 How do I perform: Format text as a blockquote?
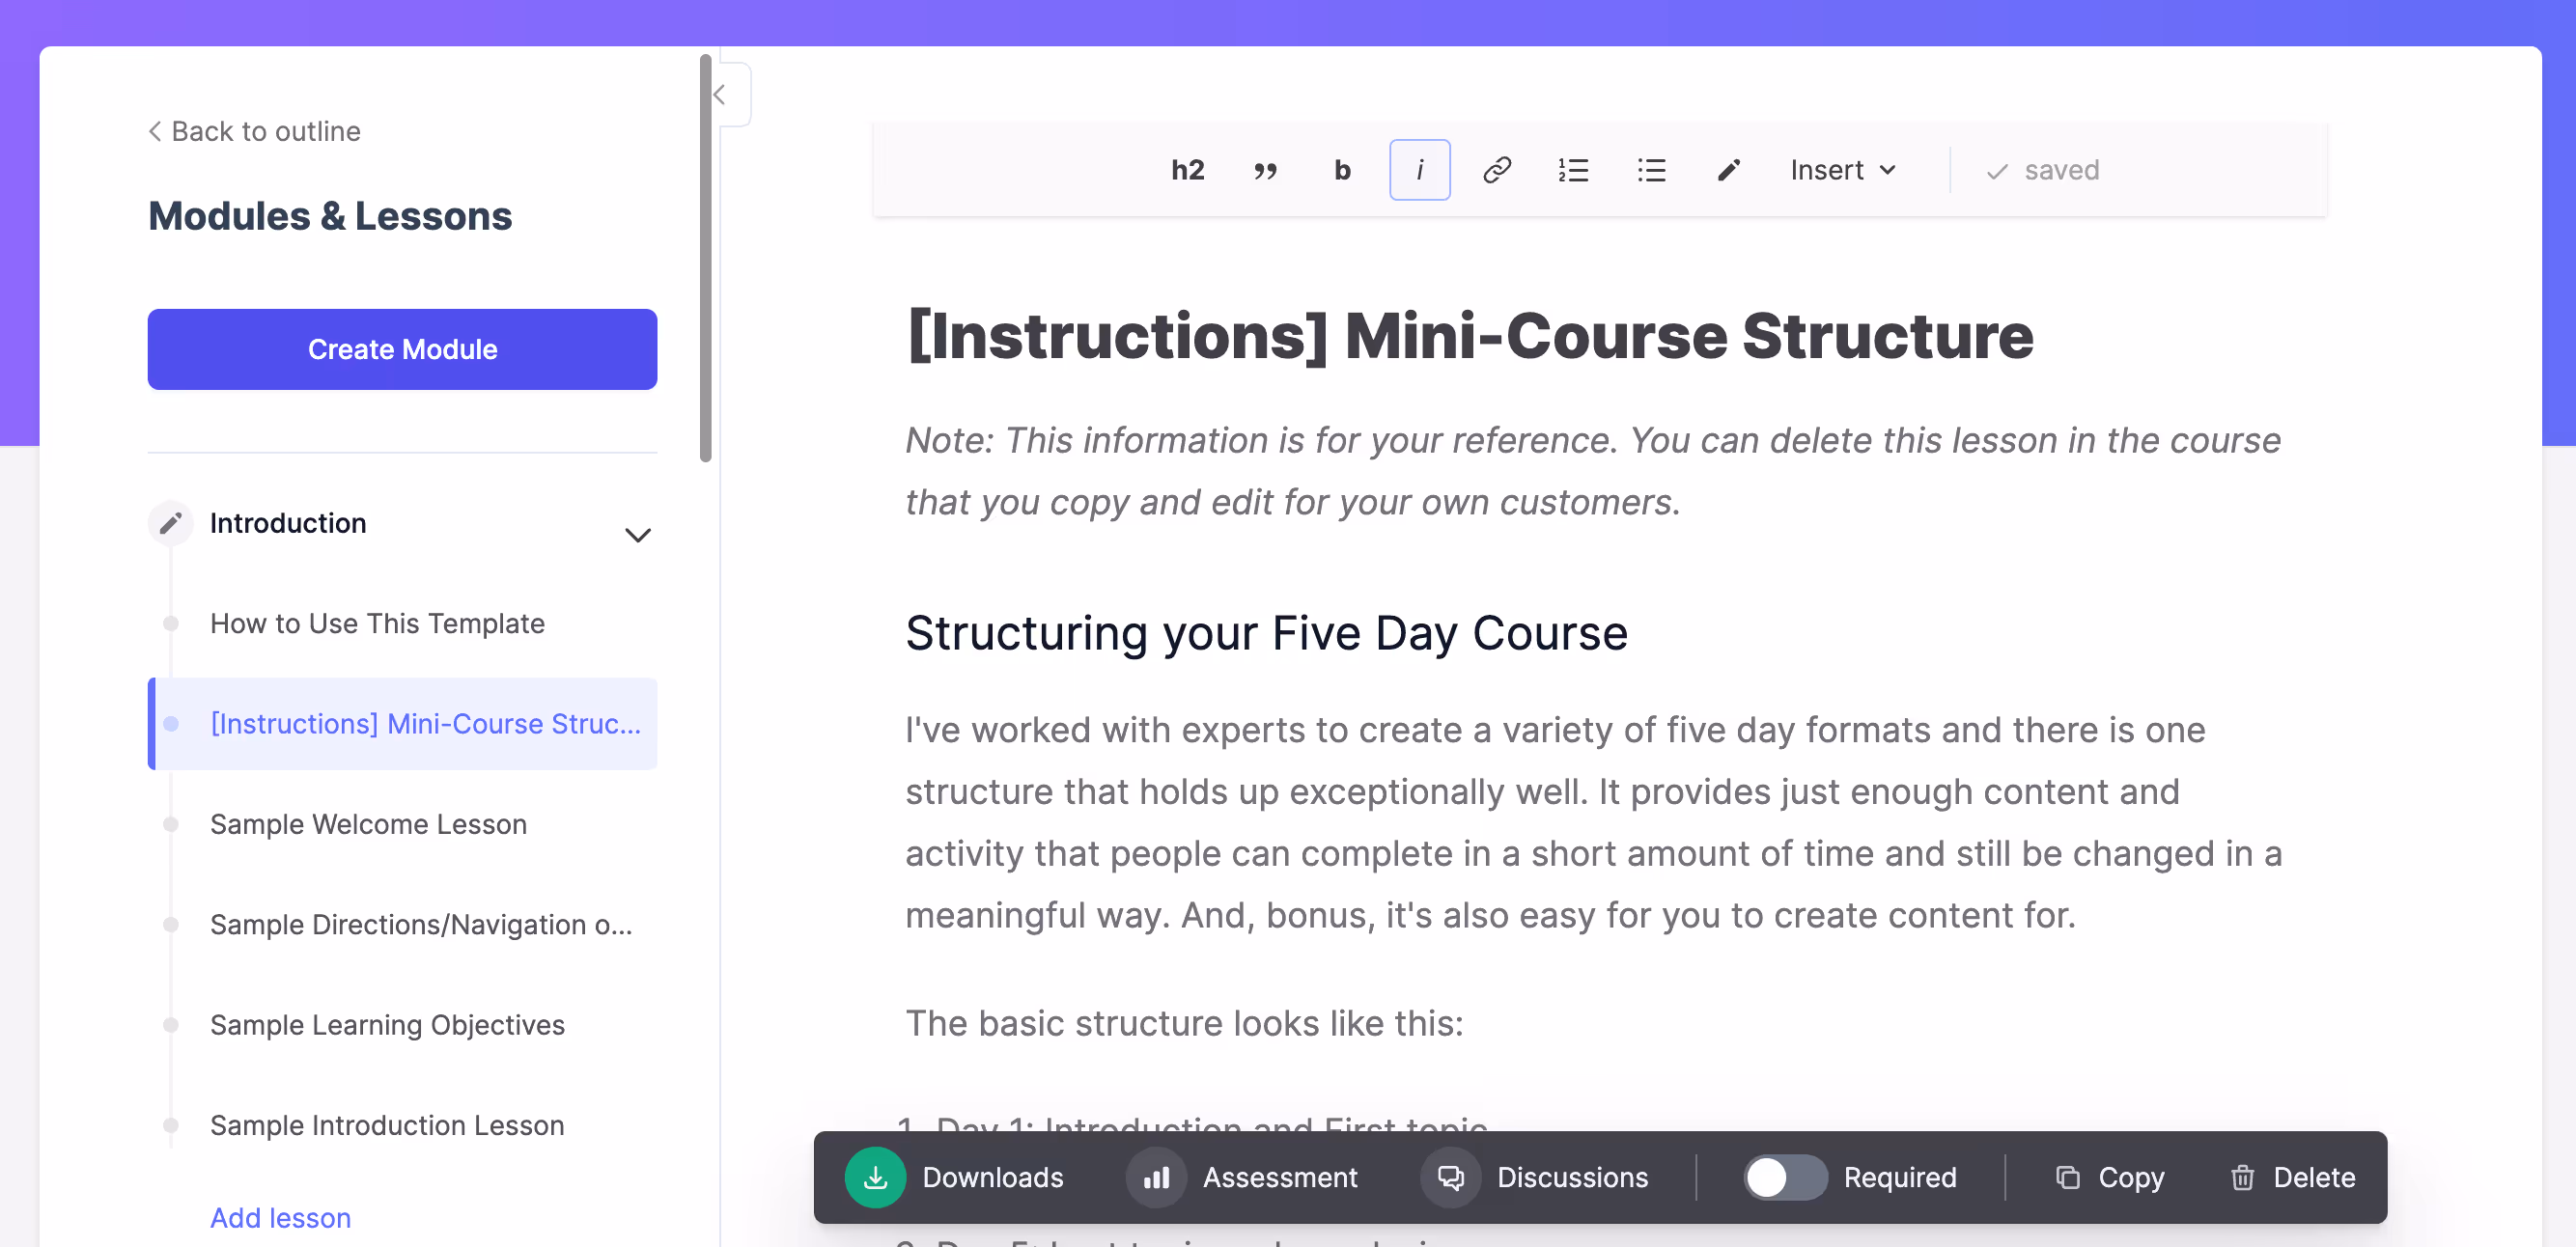[x=1265, y=169]
